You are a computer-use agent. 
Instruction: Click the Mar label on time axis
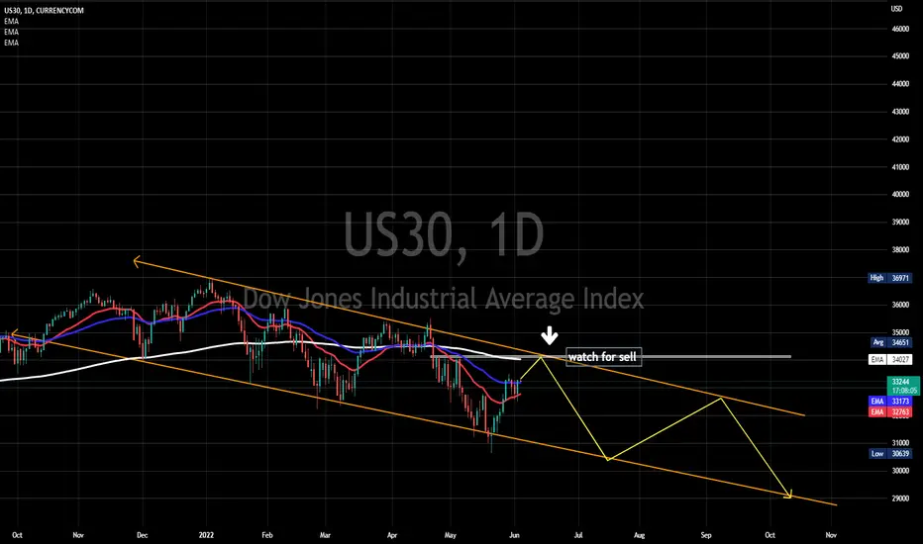(325, 535)
